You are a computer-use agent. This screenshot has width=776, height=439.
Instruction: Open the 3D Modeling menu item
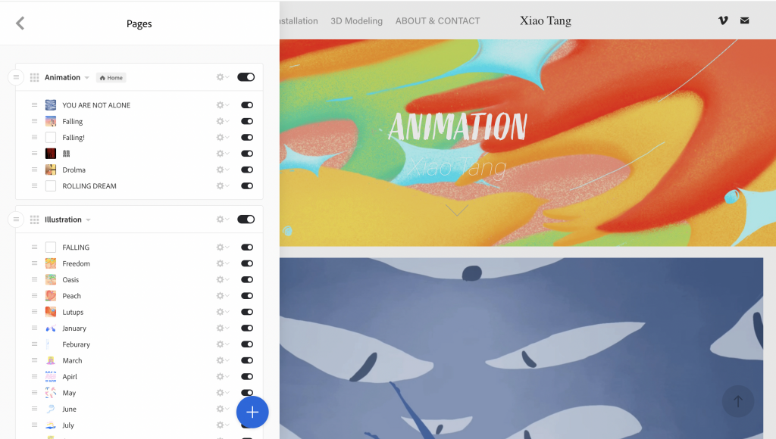(x=356, y=20)
